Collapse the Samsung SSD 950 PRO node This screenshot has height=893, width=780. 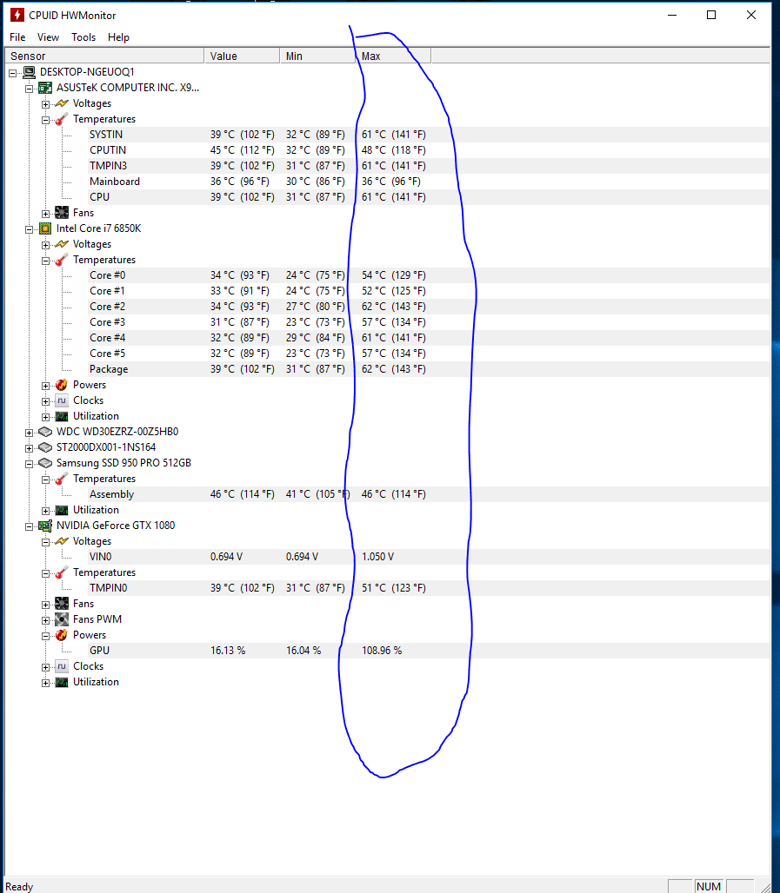point(29,464)
